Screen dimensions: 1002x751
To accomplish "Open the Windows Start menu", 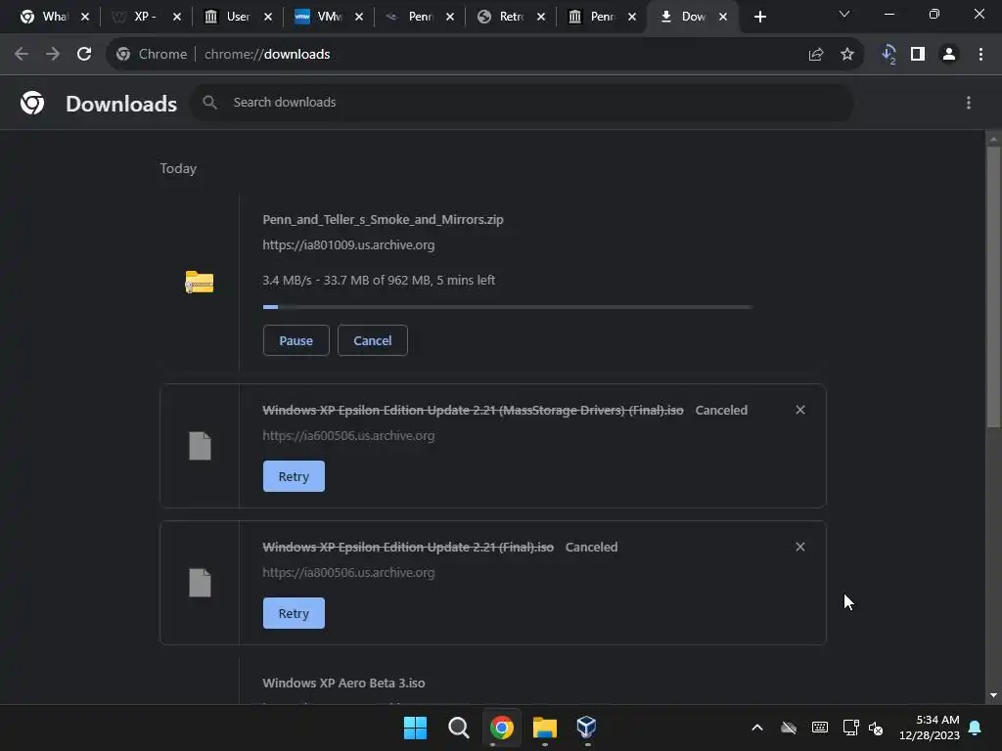I will pos(415,728).
